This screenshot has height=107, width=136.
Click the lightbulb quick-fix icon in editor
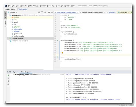coord(62,53)
